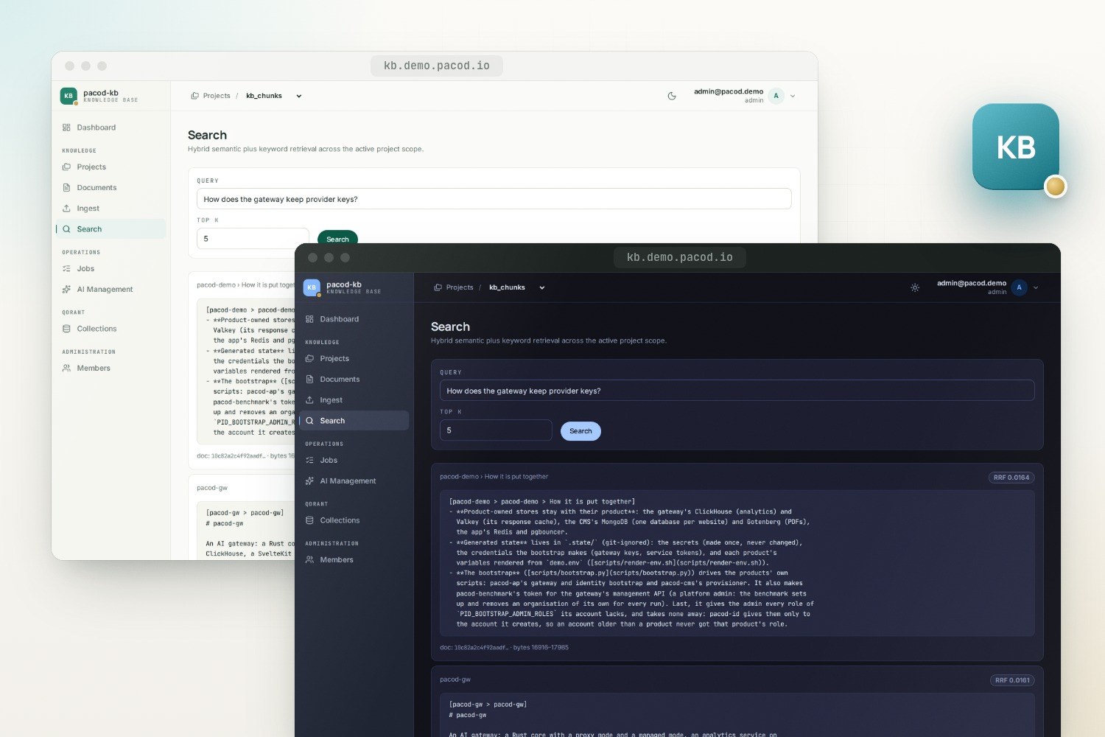Click the Jobs list icon in dark sidebar

(x=310, y=461)
